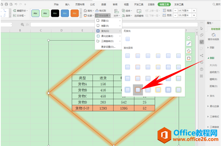Open the 插入 Insert ribbon tab
The width and height of the screenshot is (221, 146).
pyautogui.click(x=67, y=5)
